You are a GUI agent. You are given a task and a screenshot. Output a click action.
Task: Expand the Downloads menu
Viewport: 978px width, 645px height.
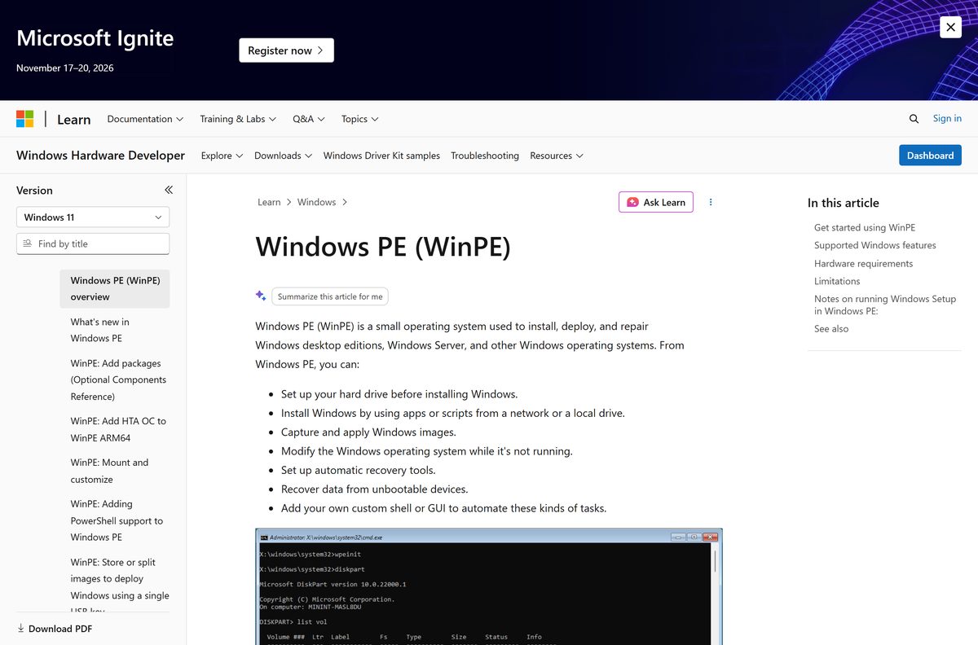283,156
